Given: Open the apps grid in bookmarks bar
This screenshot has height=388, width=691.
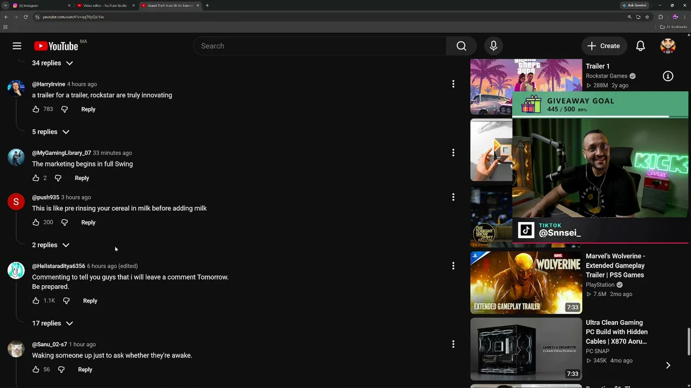Looking at the screenshot, I should [x=5, y=27].
